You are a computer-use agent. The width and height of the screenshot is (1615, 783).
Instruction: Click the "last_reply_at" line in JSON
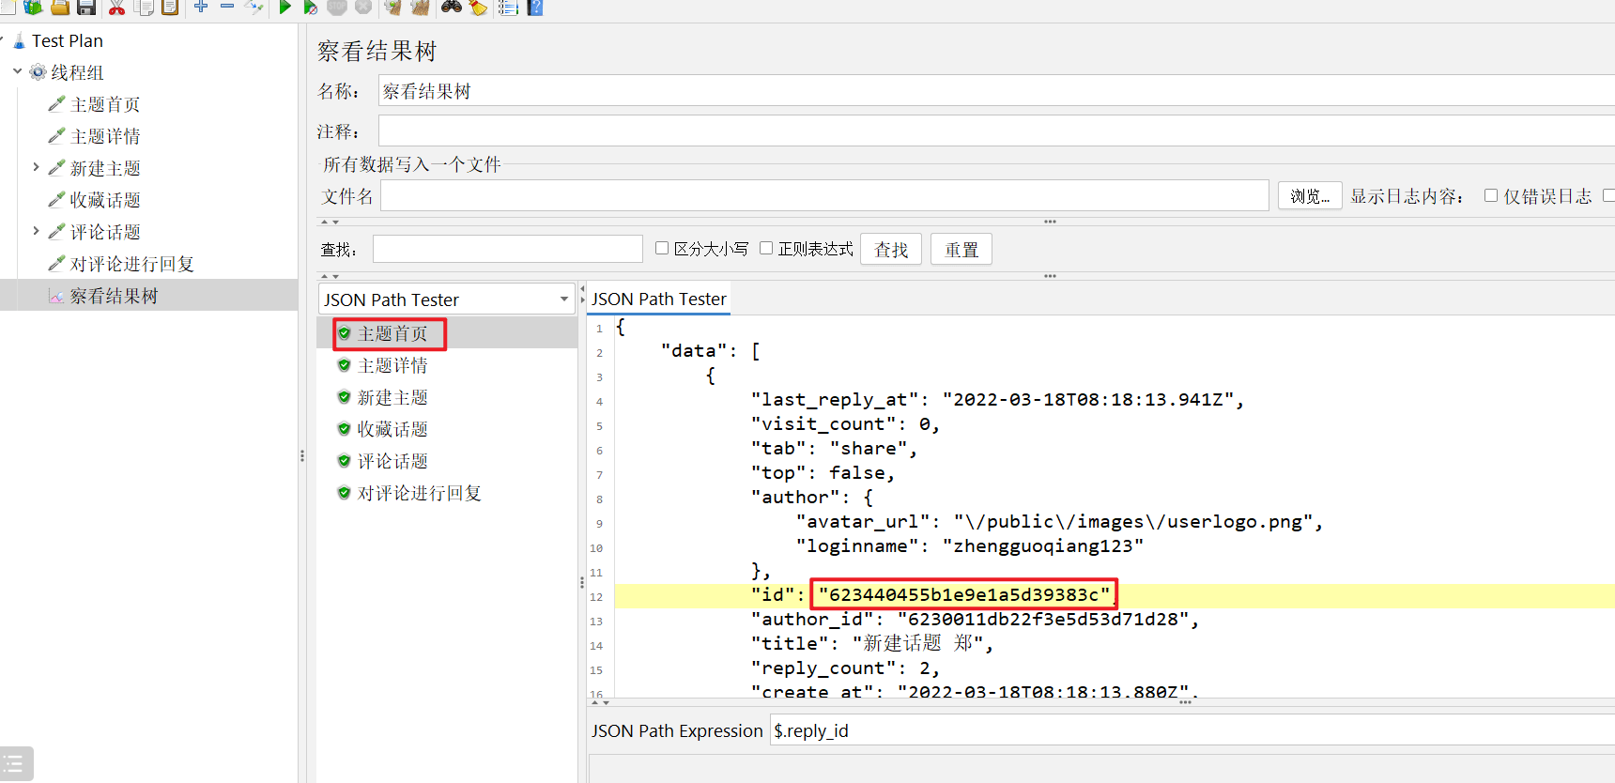[x=998, y=400]
